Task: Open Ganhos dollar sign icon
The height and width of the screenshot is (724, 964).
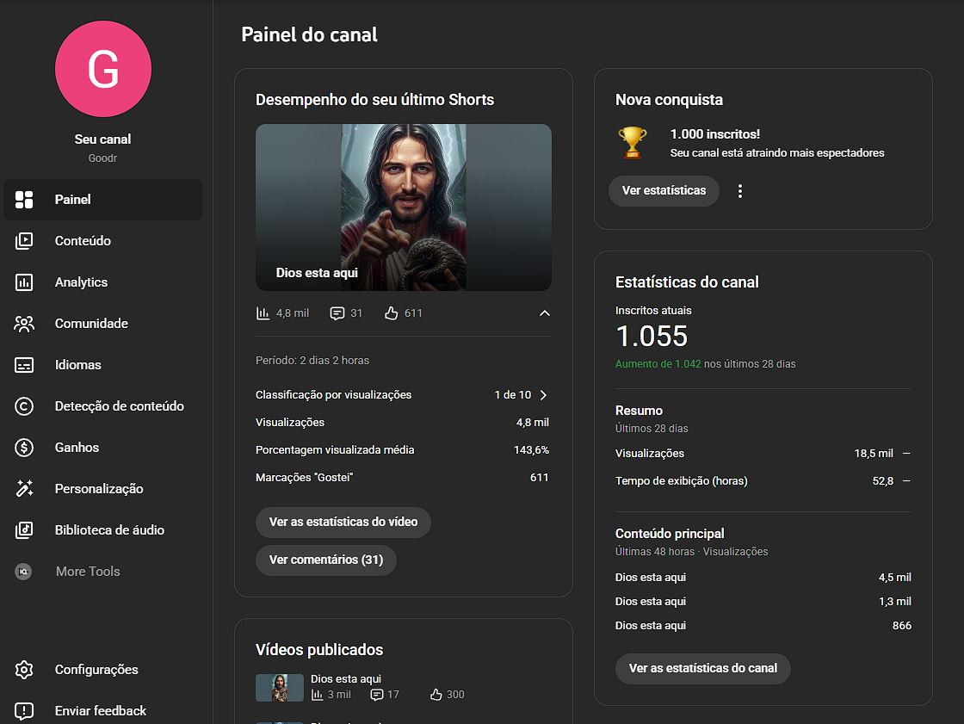Action: click(24, 448)
